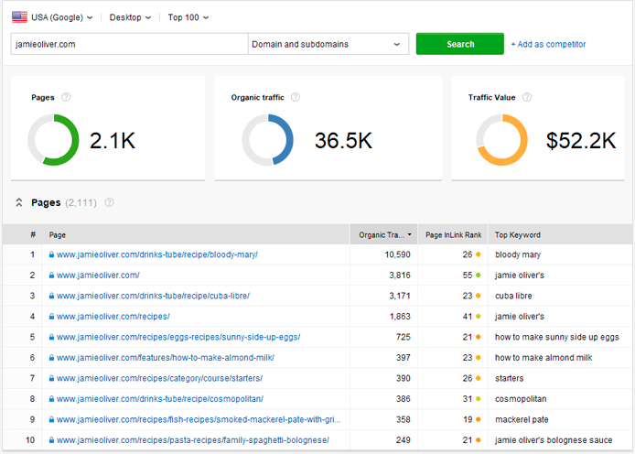Select the top keyword 'mackerel pate'
Screen dimensions: 635x454
point(522,419)
